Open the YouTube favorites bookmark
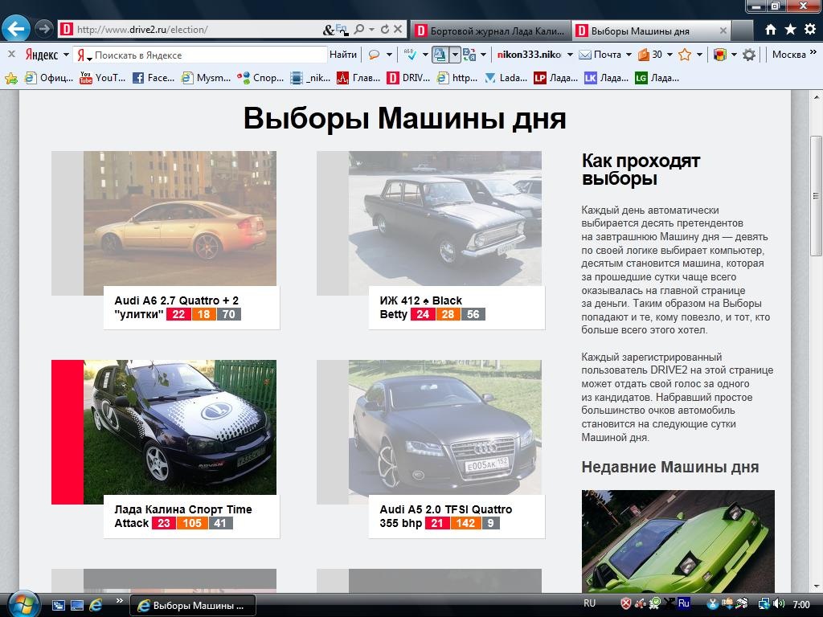The width and height of the screenshot is (823, 617). click(102, 78)
